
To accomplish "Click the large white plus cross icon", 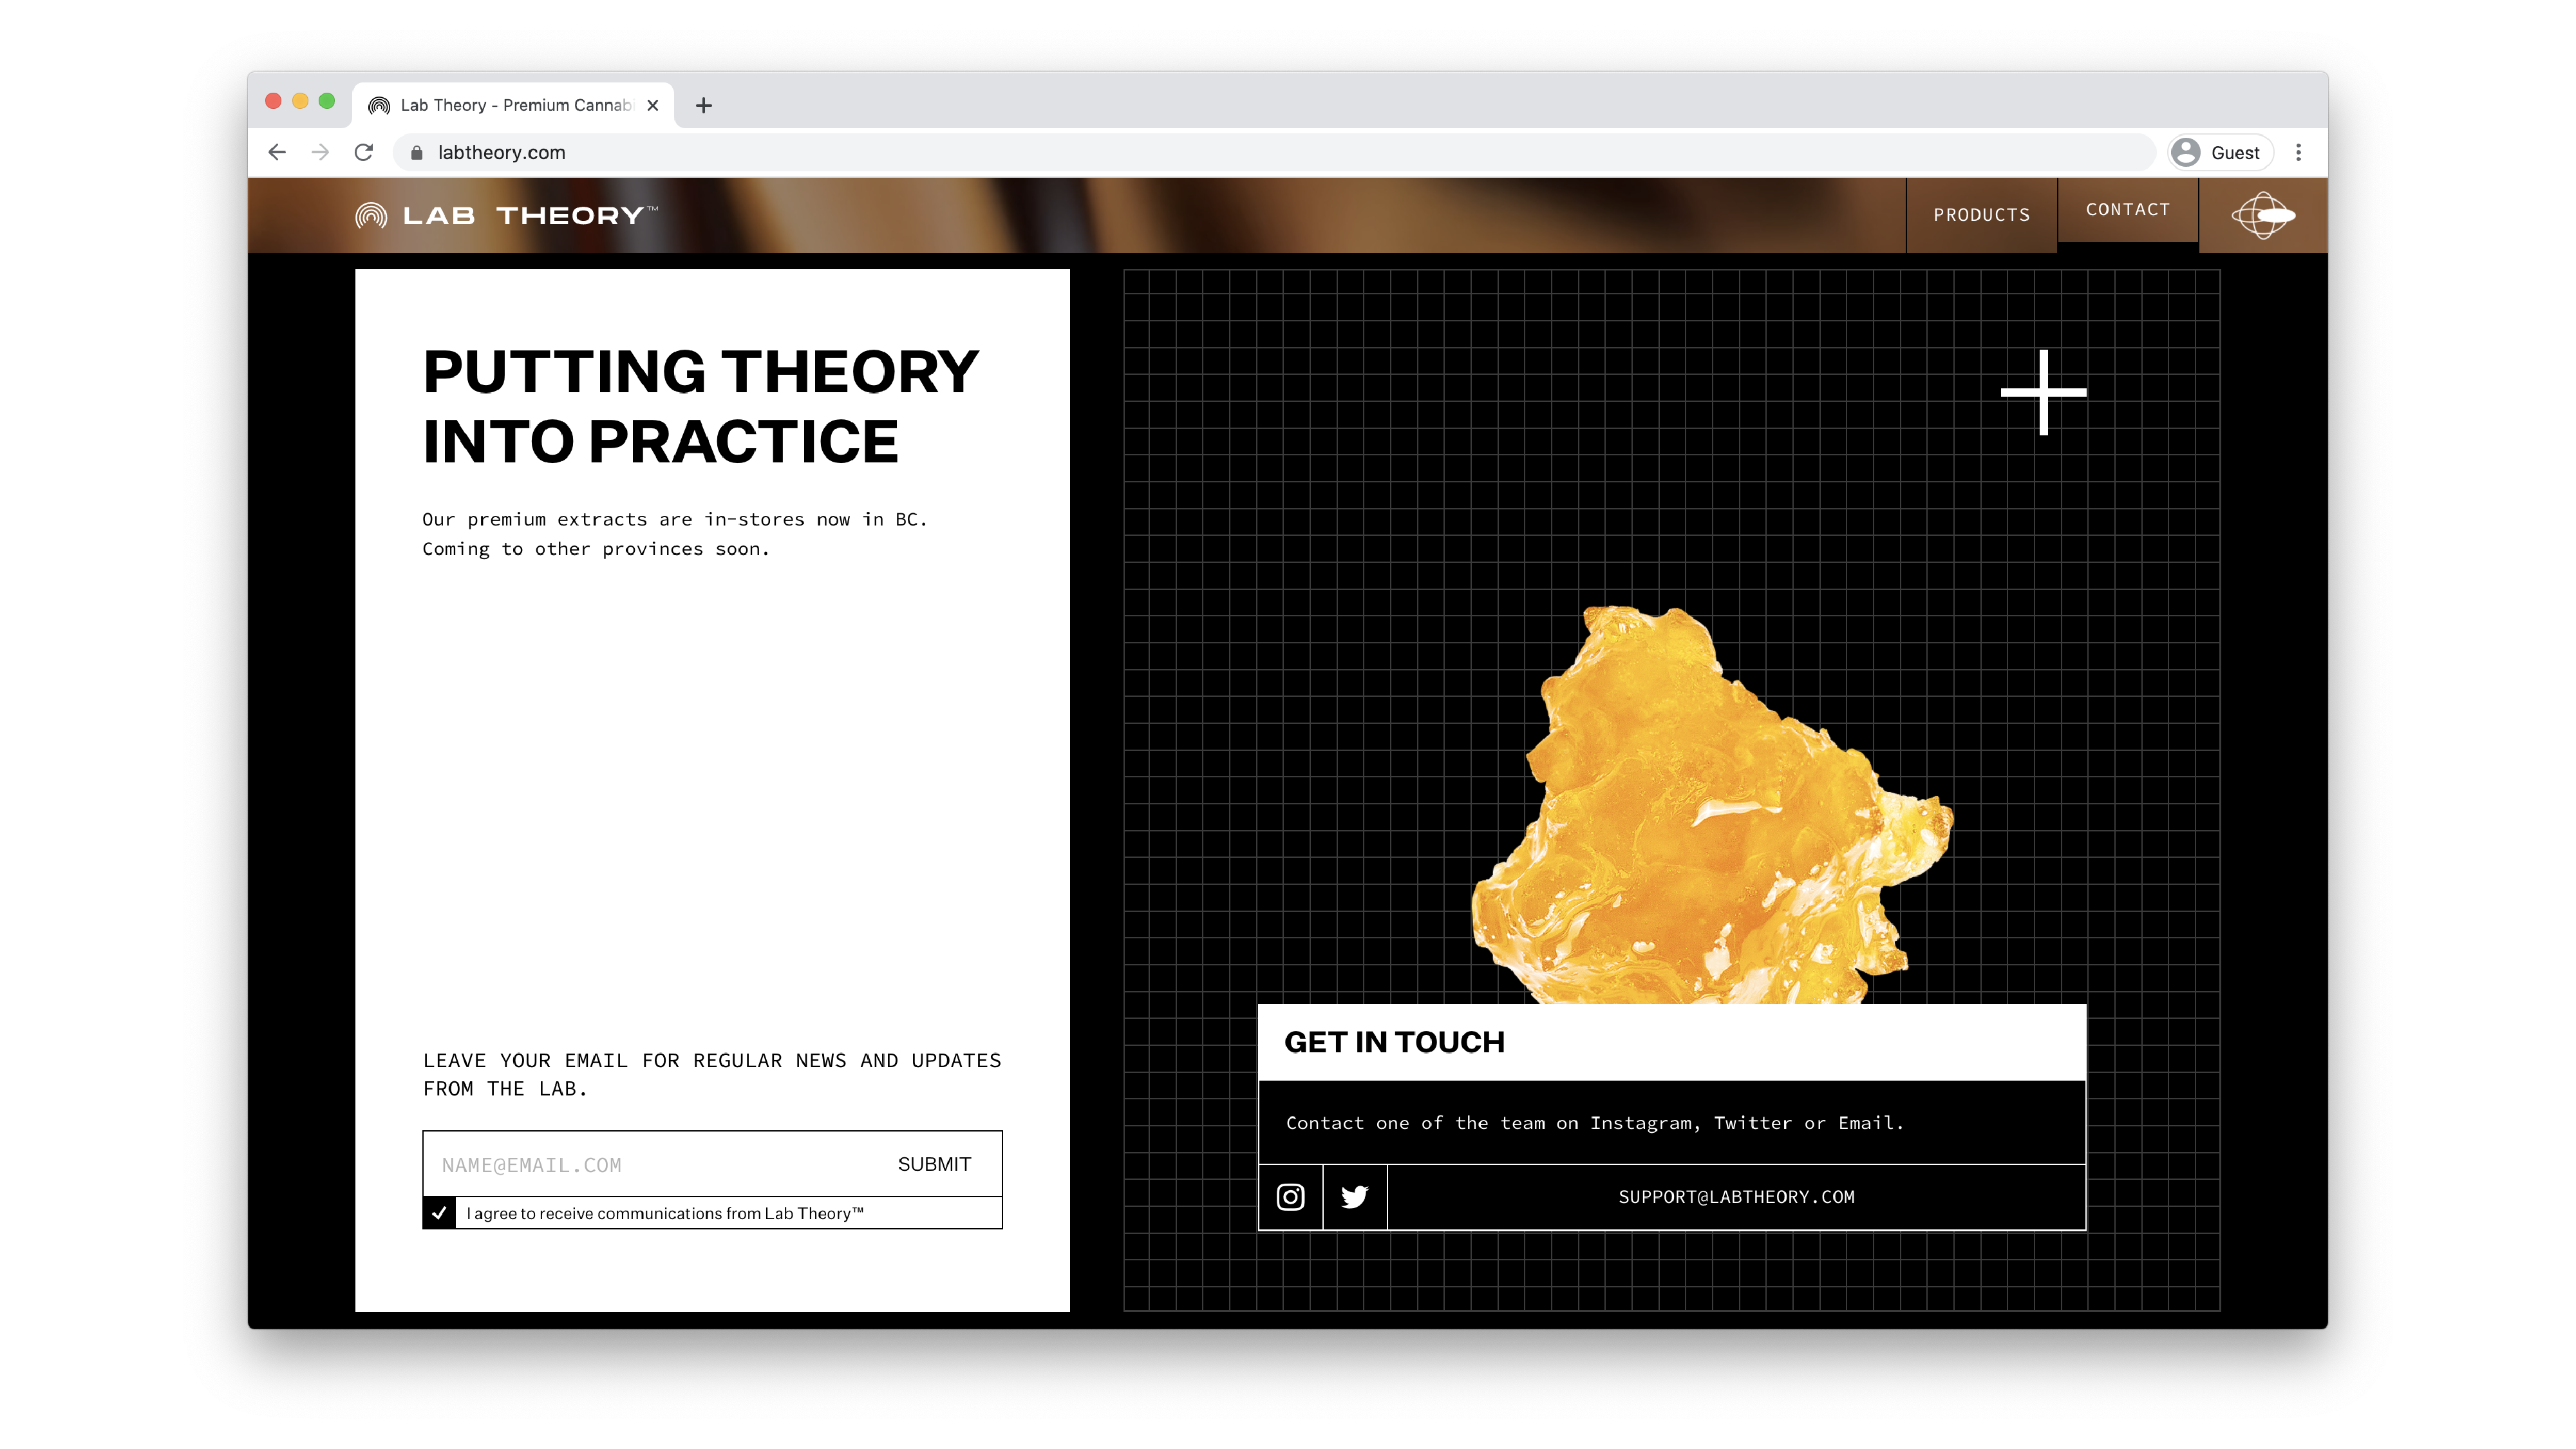I will tap(2043, 392).
